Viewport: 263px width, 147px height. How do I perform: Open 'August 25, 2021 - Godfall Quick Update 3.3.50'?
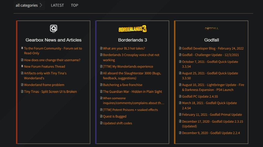point(210,76)
